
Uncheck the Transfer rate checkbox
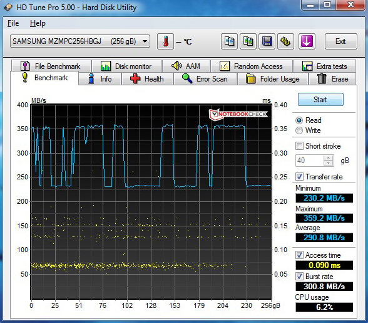pos(299,176)
